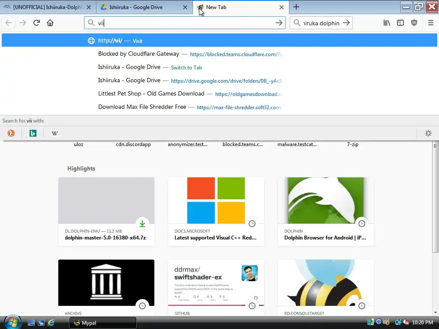Open Latest supported Visual C++ highlight card
Viewport: 439px width, 329px height.
pyautogui.click(x=216, y=212)
